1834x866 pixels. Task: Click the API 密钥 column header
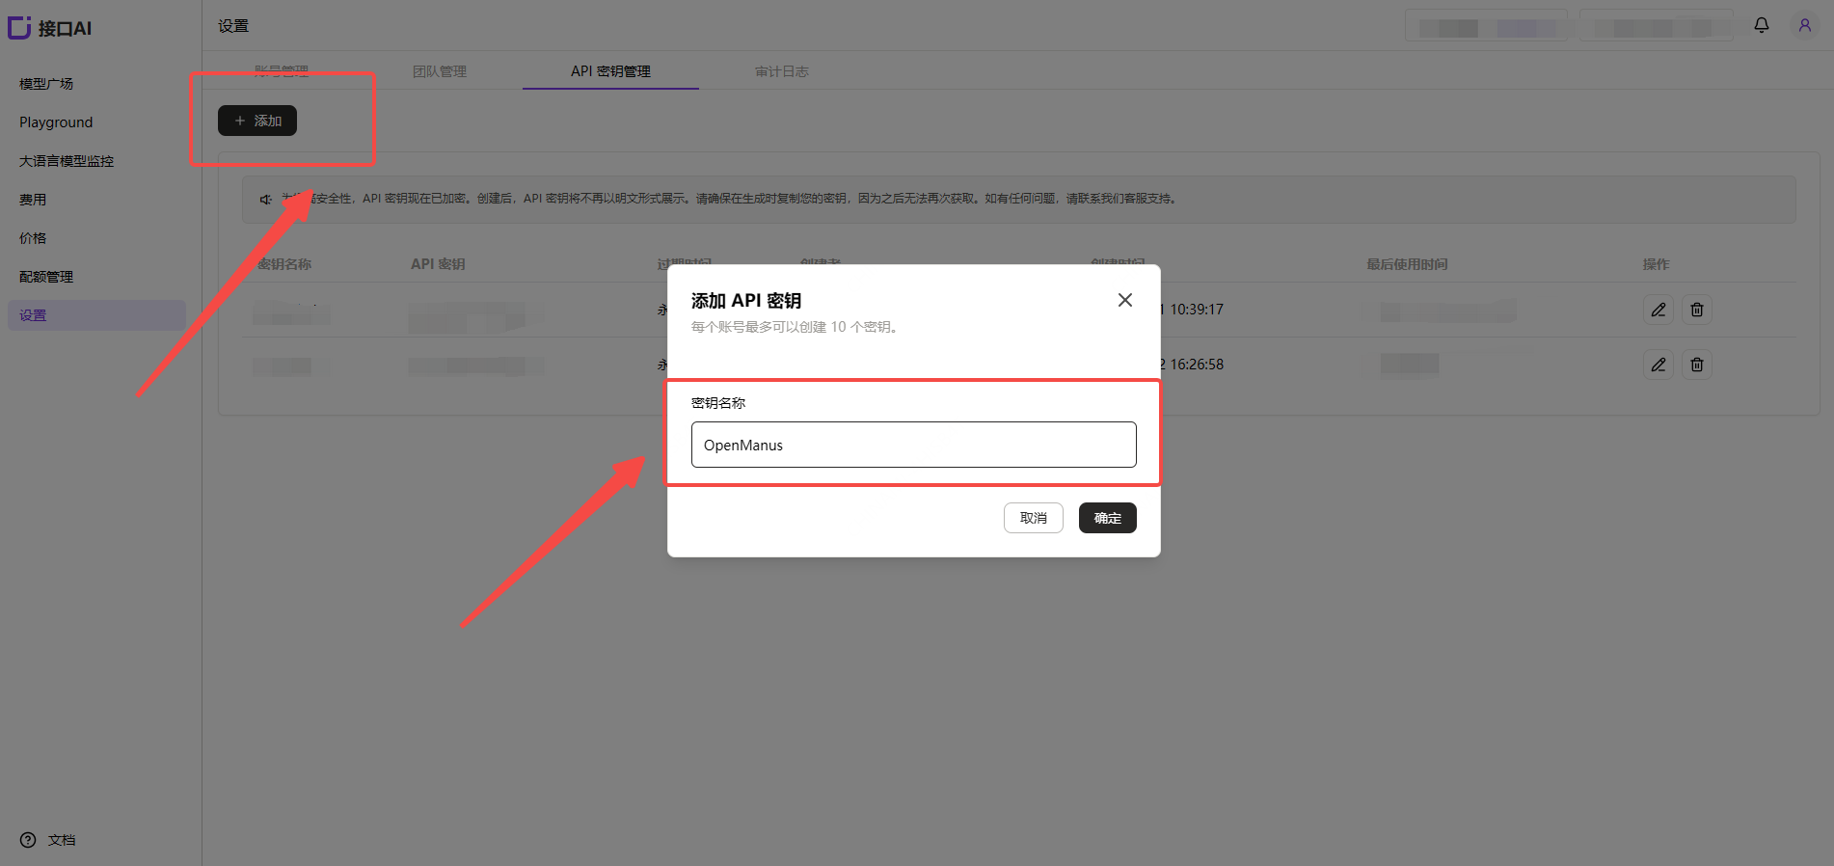[438, 264]
